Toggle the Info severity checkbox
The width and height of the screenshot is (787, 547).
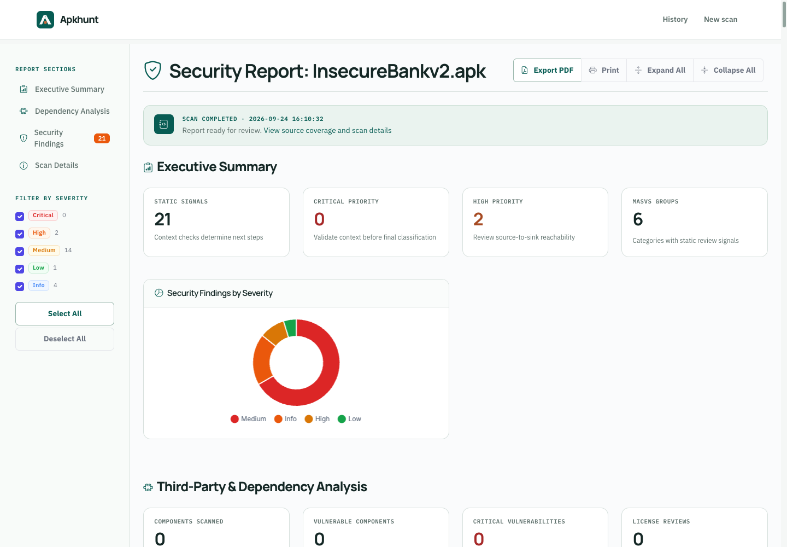tap(20, 286)
